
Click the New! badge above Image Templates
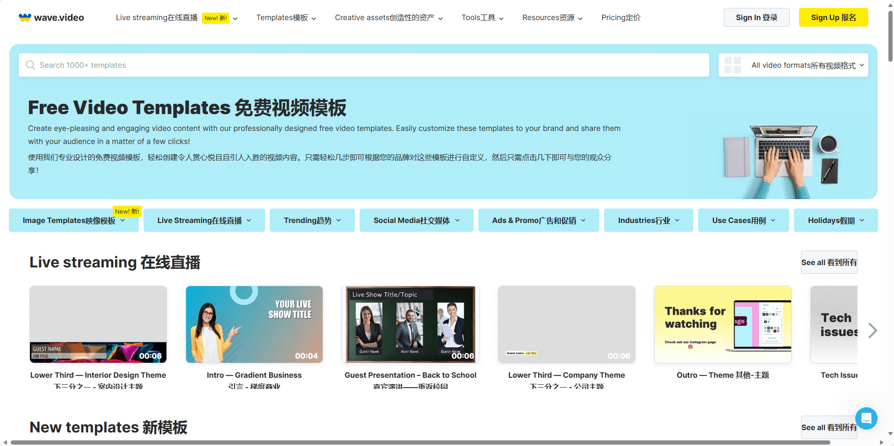pos(127,211)
